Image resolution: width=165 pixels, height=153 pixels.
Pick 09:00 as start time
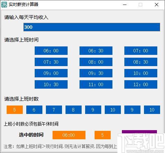point(51,73)
